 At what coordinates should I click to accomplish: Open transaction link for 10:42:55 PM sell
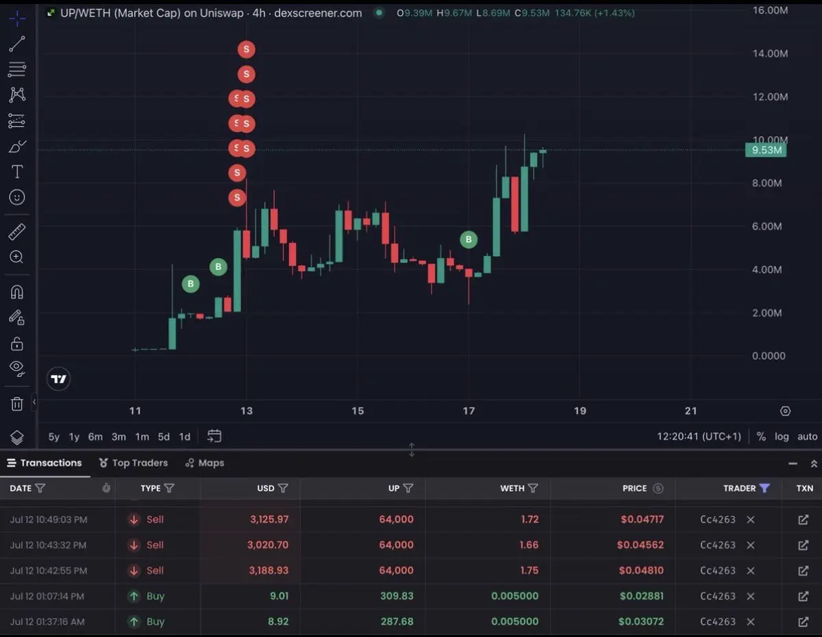coord(804,571)
